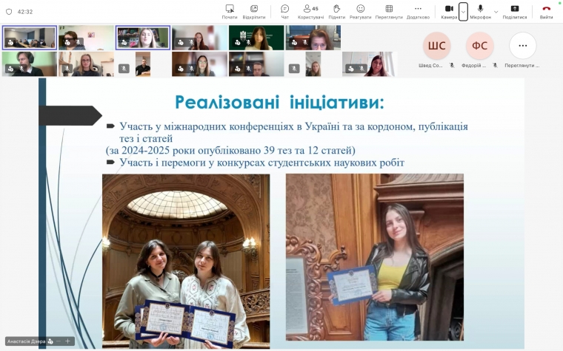
Task: Zoom in shared slide with plus icon
Action: [x=67, y=341]
